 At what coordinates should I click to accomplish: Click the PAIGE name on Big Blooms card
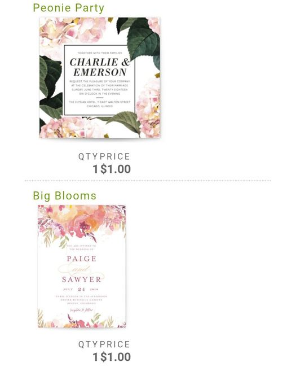pos(82,259)
